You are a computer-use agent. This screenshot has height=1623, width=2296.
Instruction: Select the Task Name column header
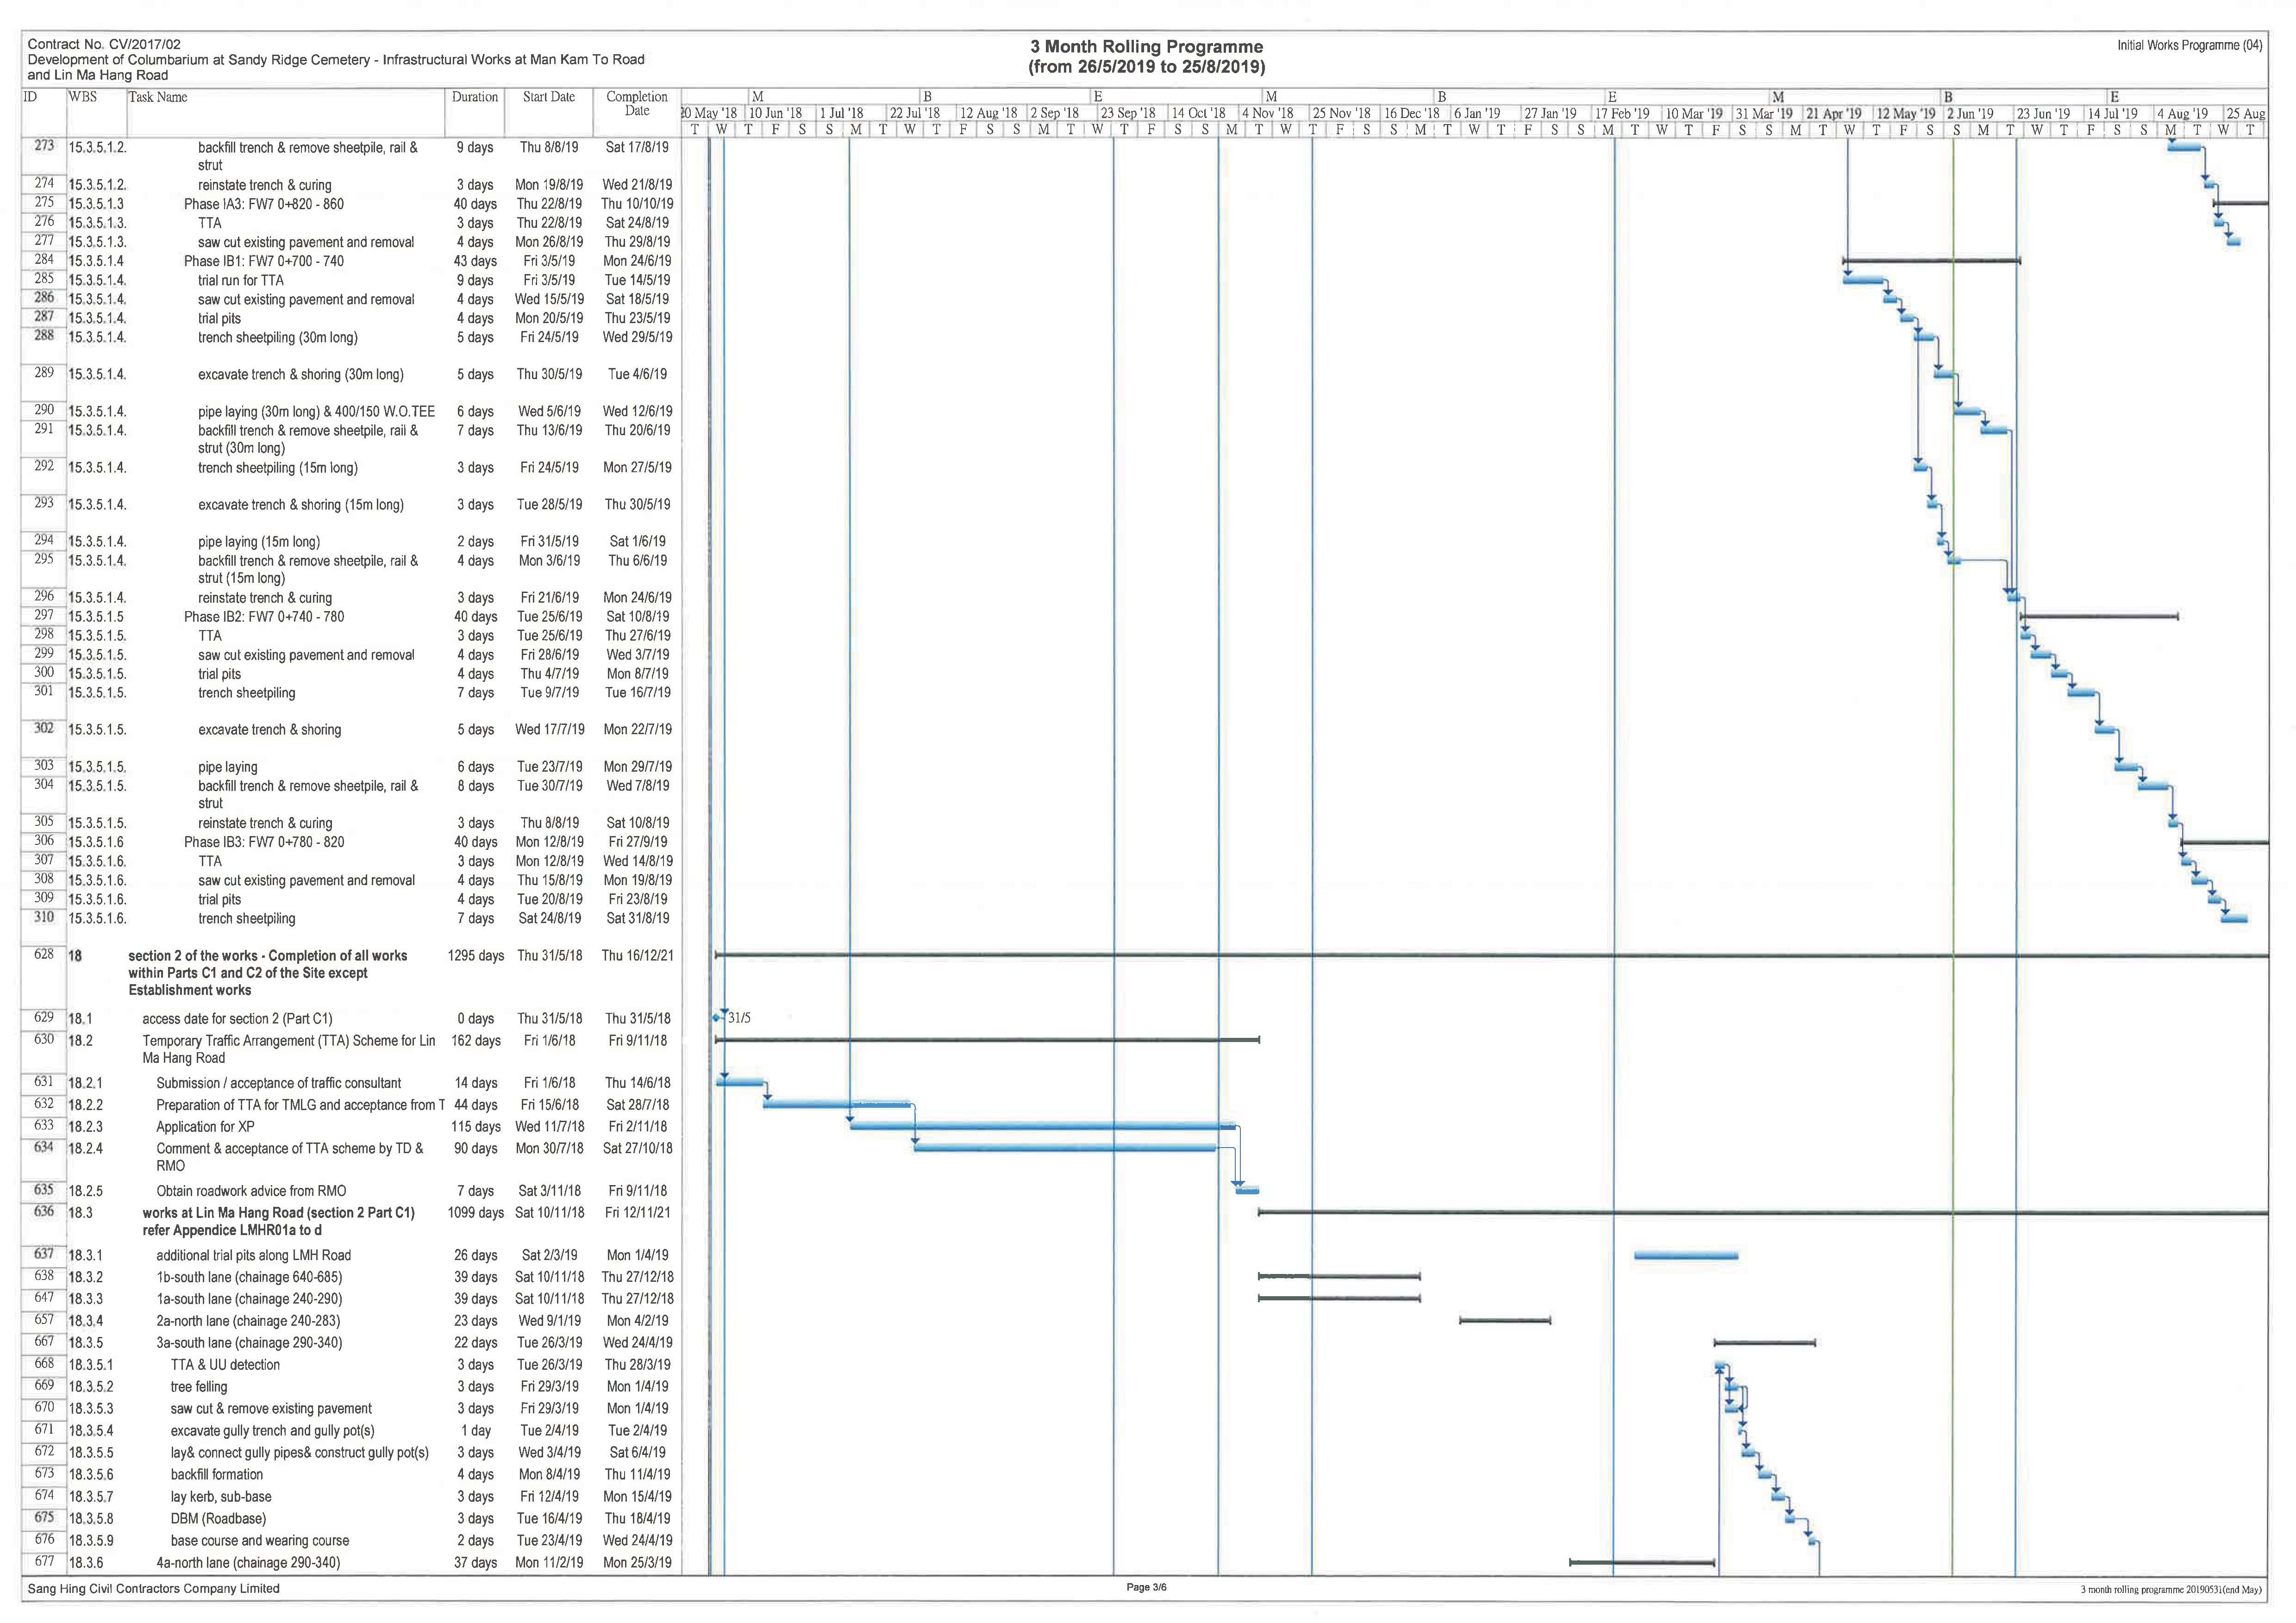(x=158, y=97)
